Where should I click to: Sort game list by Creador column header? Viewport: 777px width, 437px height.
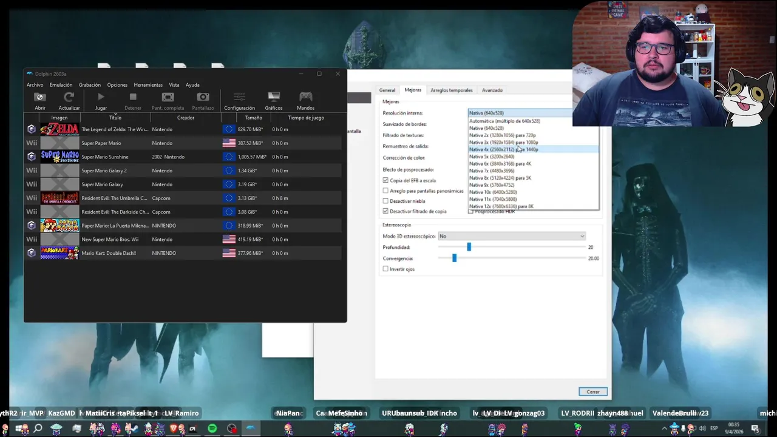pos(186,118)
